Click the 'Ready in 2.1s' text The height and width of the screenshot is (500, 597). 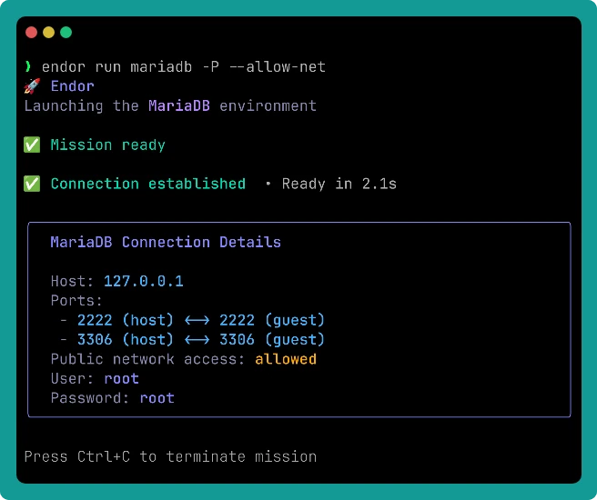tap(339, 184)
